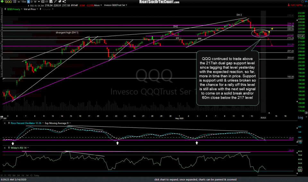Expand the timeframe dropdown arrow after W
308x182 pixels.
(39, 2)
